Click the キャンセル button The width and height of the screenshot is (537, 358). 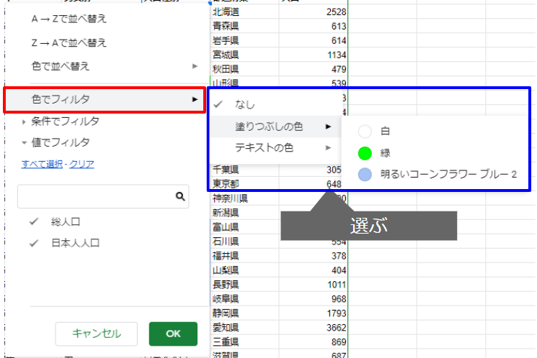(97, 334)
